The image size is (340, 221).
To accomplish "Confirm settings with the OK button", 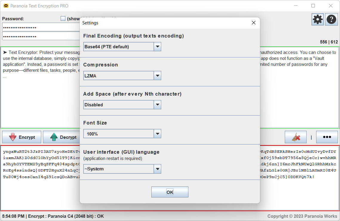I will click(x=170, y=192).
